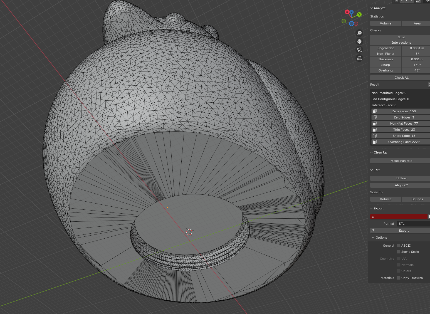Select the Non-flat Faces: 77 result
The height and width of the screenshot is (314, 430).
401,123
